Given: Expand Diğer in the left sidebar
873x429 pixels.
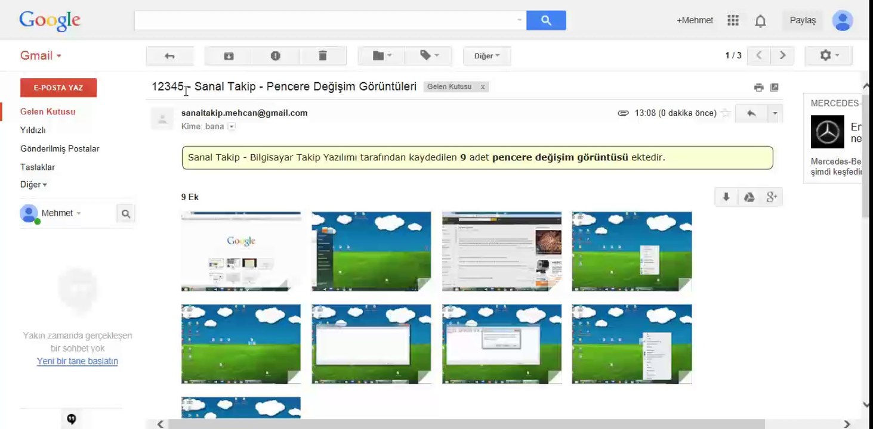Looking at the screenshot, I should click(33, 185).
